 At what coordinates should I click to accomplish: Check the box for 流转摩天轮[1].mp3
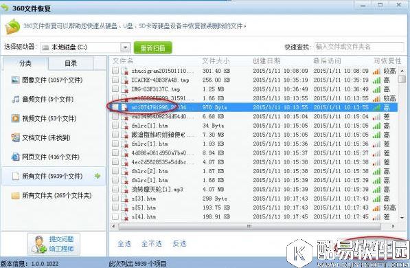point(115,189)
